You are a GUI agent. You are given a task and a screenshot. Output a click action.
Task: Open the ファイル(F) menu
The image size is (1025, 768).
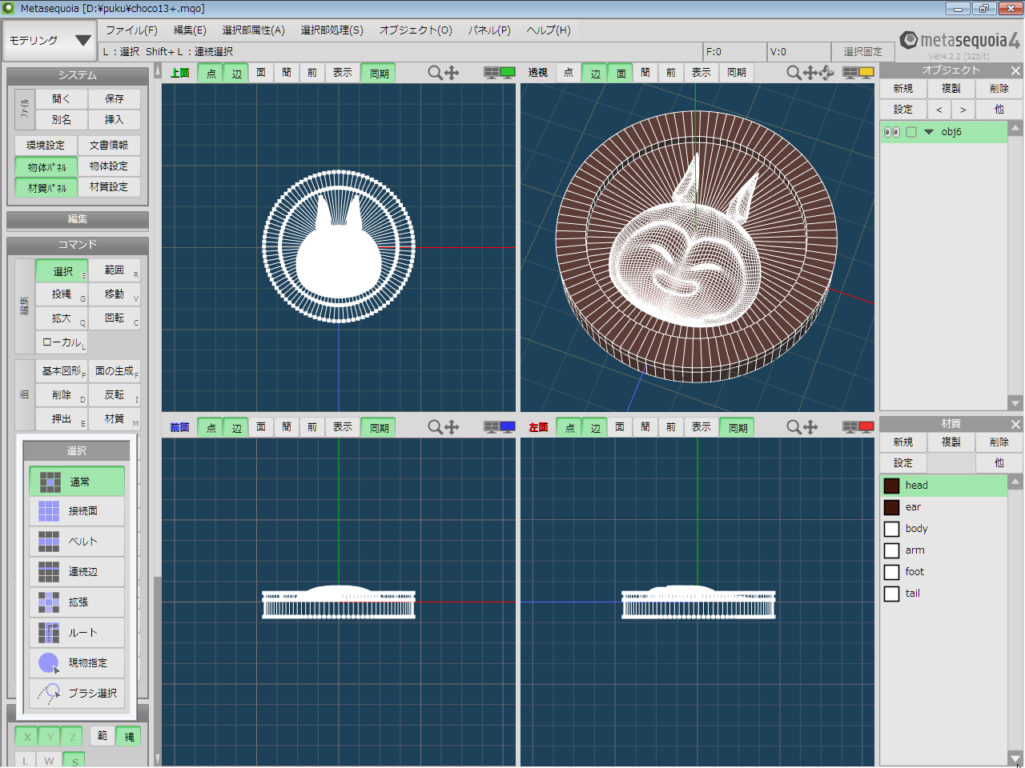click(131, 30)
